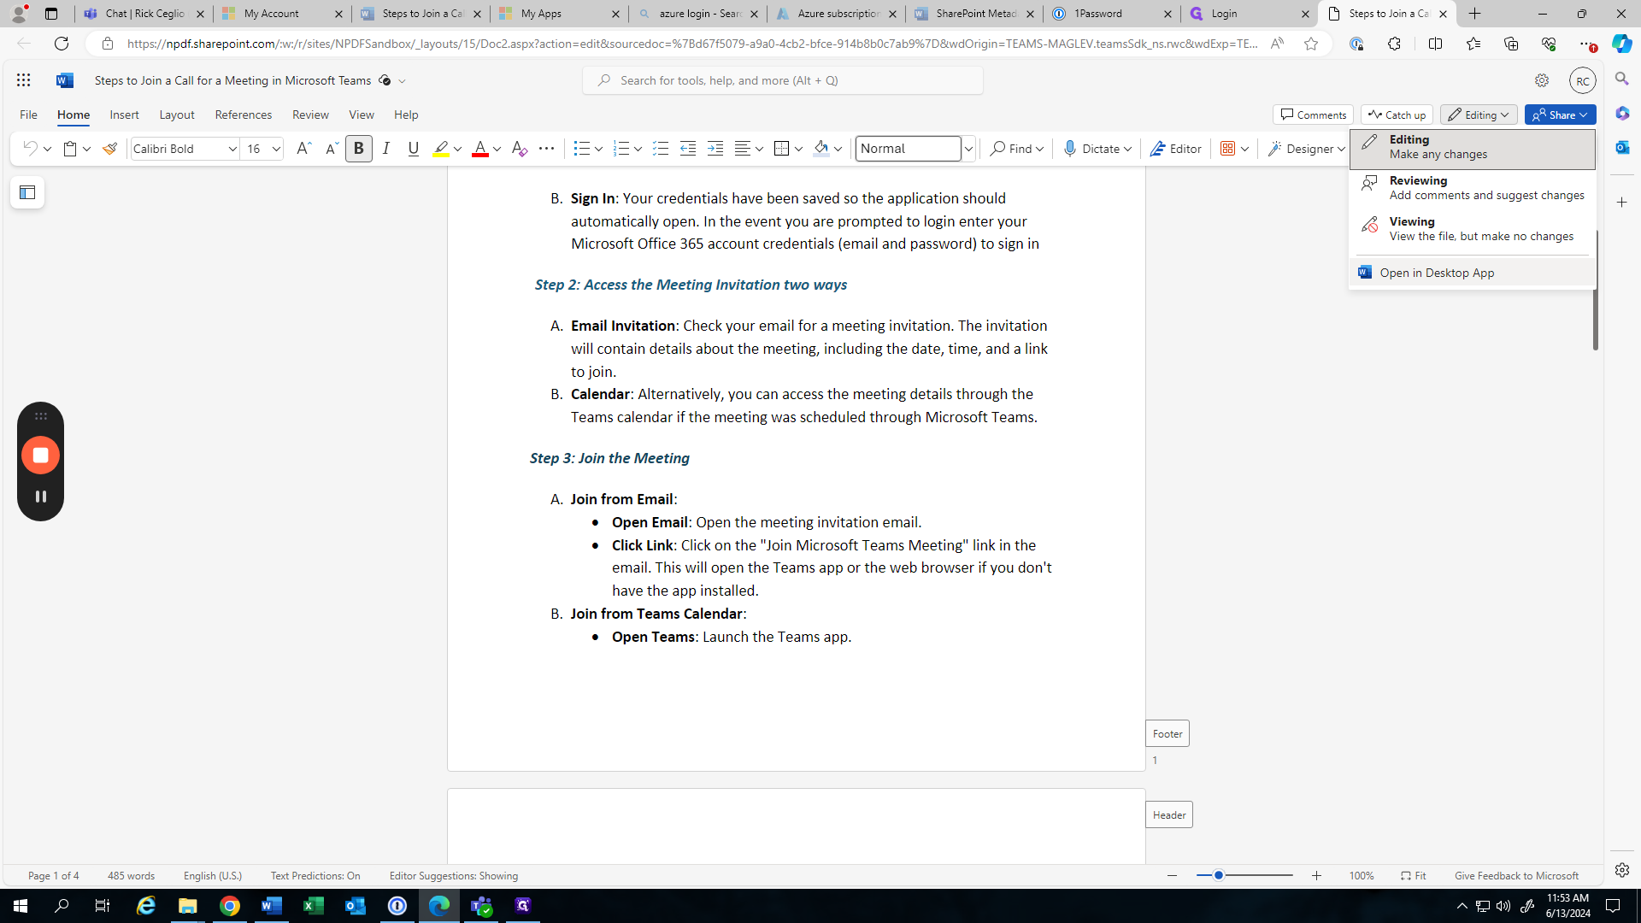This screenshot has width=1641, height=923.
Task: Click the RC account avatar
Action: coord(1583,80)
